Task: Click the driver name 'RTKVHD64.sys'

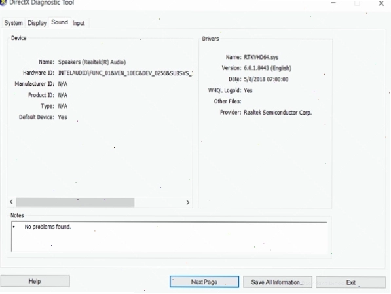Action: click(x=261, y=57)
